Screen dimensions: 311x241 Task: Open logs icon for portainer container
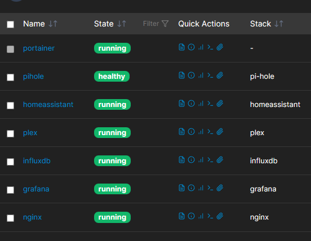coord(181,47)
